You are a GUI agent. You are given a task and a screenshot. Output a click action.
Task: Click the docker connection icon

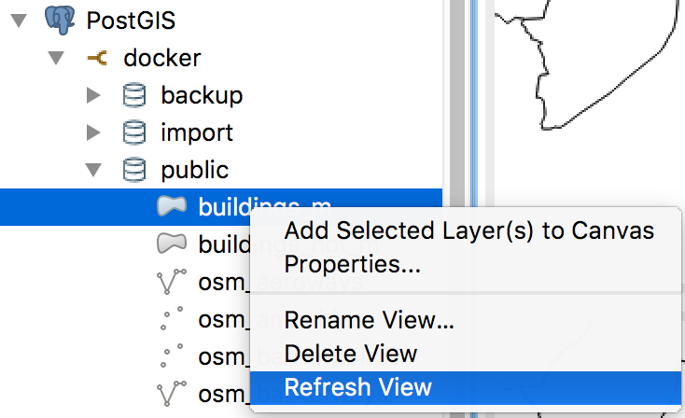(97, 58)
